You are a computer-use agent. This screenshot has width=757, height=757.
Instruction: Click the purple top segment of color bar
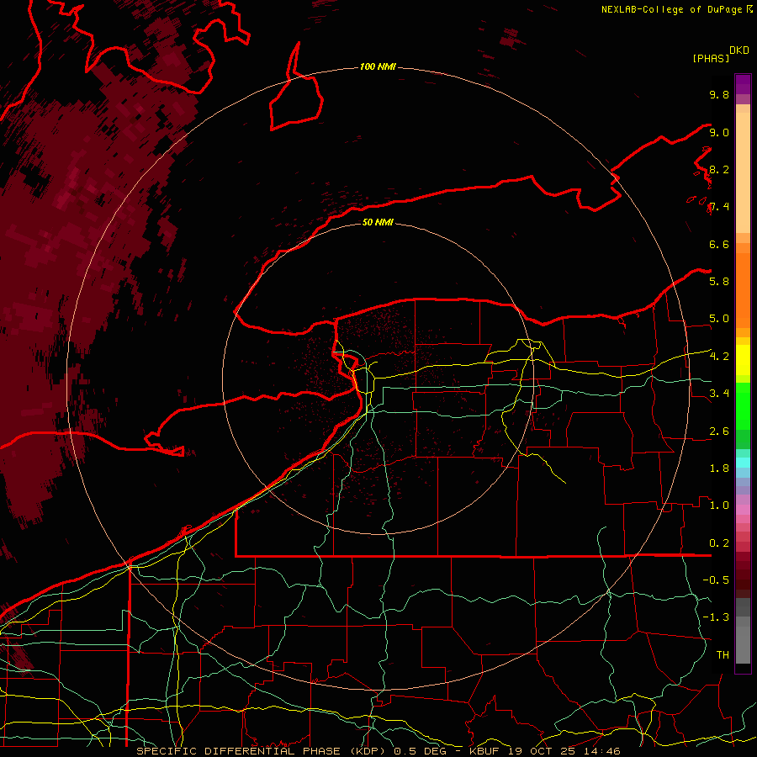point(743,84)
